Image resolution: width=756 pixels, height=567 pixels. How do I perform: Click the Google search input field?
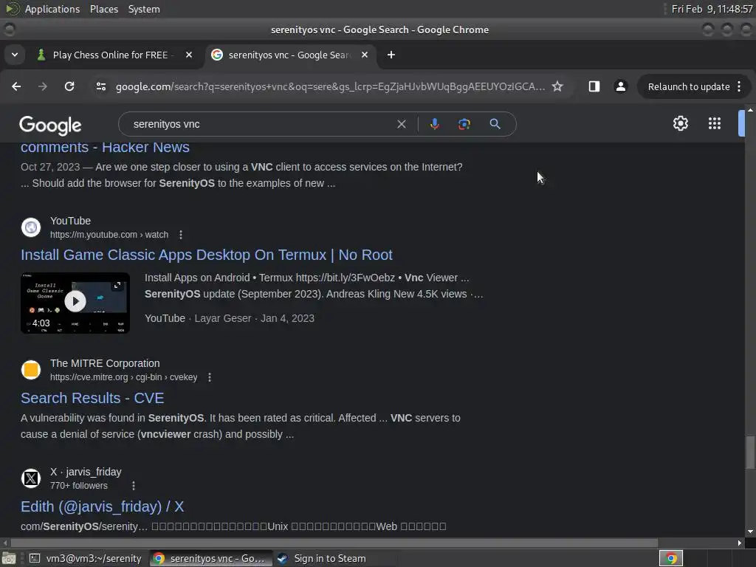[x=261, y=124]
